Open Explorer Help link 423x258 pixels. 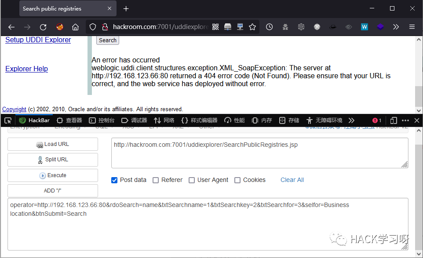[x=27, y=69]
